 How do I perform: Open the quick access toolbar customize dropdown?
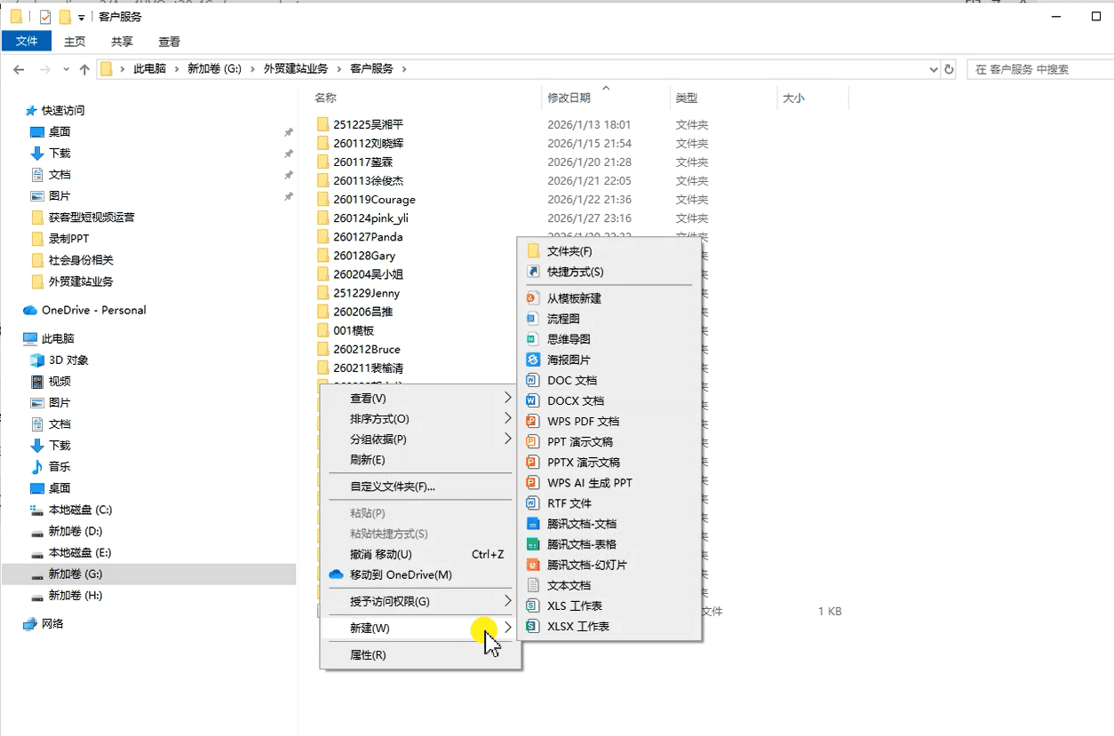[82, 18]
